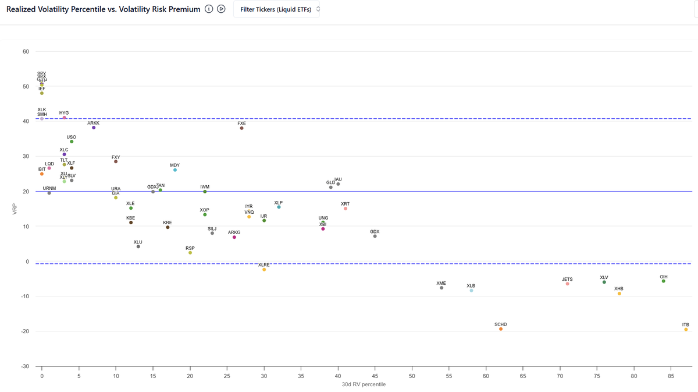Pick the GLD data point
The width and height of the screenshot is (698, 392).
tap(331, 187)
